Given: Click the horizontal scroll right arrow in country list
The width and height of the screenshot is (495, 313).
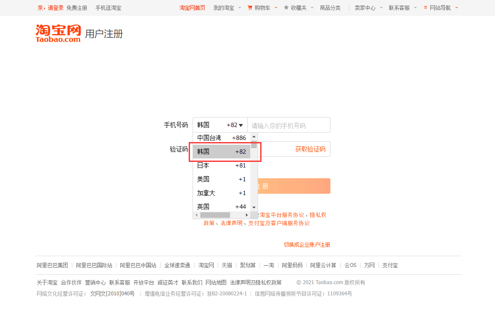Looking at the screenshot, I should 247,215.
